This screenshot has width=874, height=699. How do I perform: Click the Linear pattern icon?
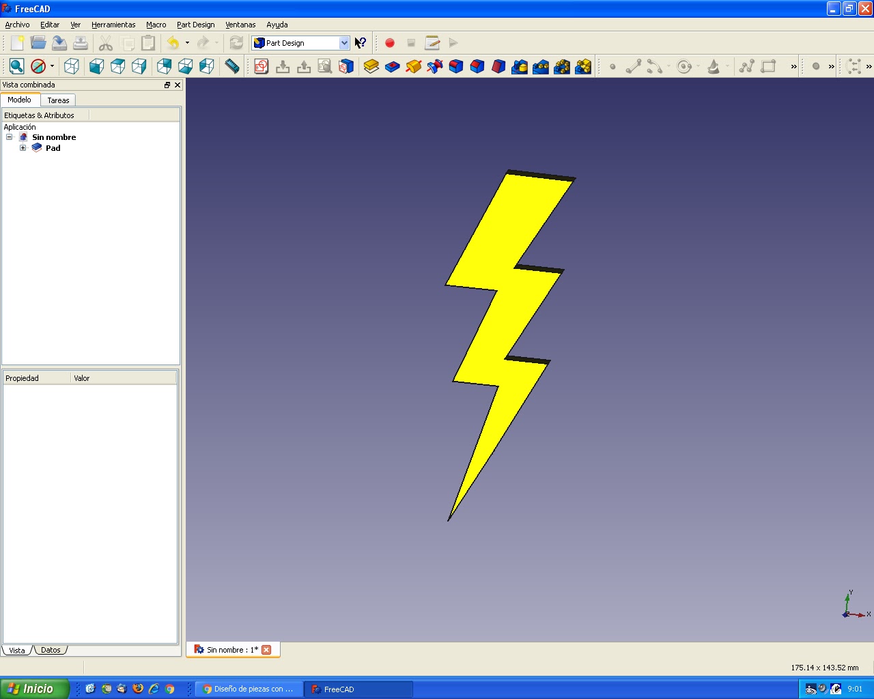point(541,66)
